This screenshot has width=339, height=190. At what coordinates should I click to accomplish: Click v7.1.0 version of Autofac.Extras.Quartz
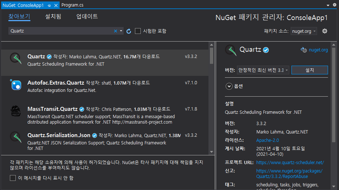pos(191,83)
